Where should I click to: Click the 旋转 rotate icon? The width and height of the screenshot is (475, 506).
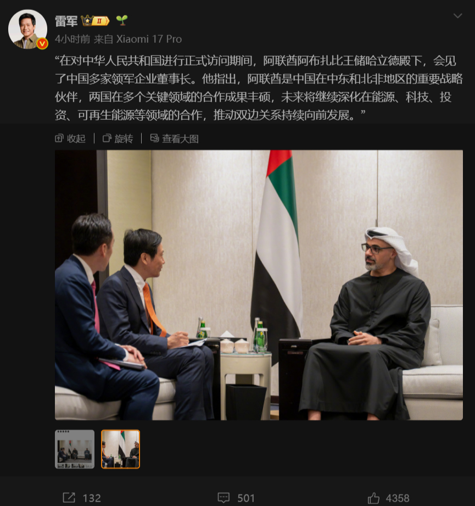pyautogui.click(x=107, y=138)
